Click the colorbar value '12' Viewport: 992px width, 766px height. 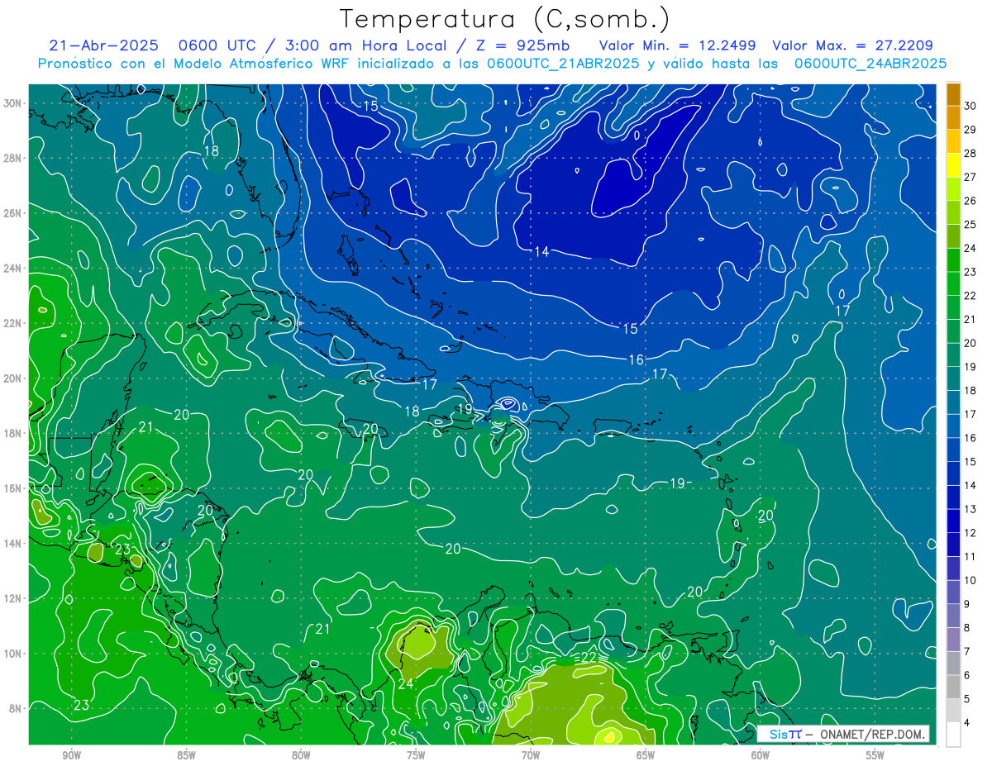click(x=971, y=533)
